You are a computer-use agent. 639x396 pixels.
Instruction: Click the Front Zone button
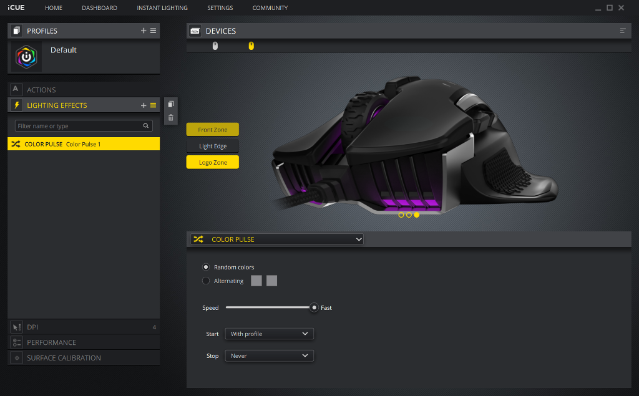point(212,130)
